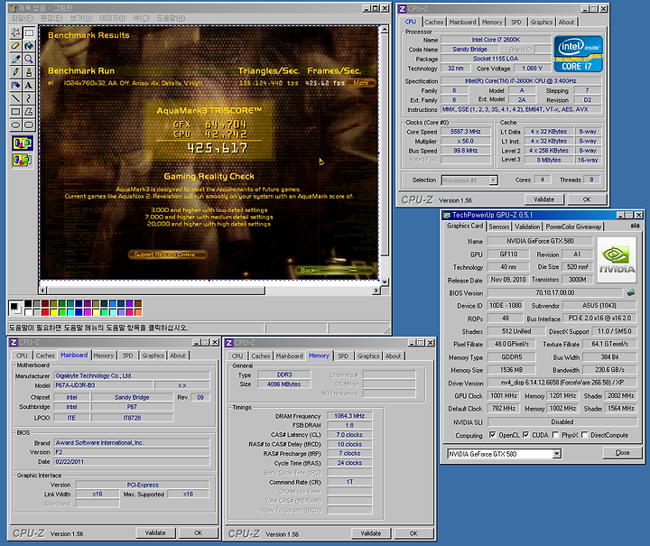Viewport: 650px width, 546px height.
Task: Open the 파일(F) menu in Paint
Action: [x=22, y=18]
